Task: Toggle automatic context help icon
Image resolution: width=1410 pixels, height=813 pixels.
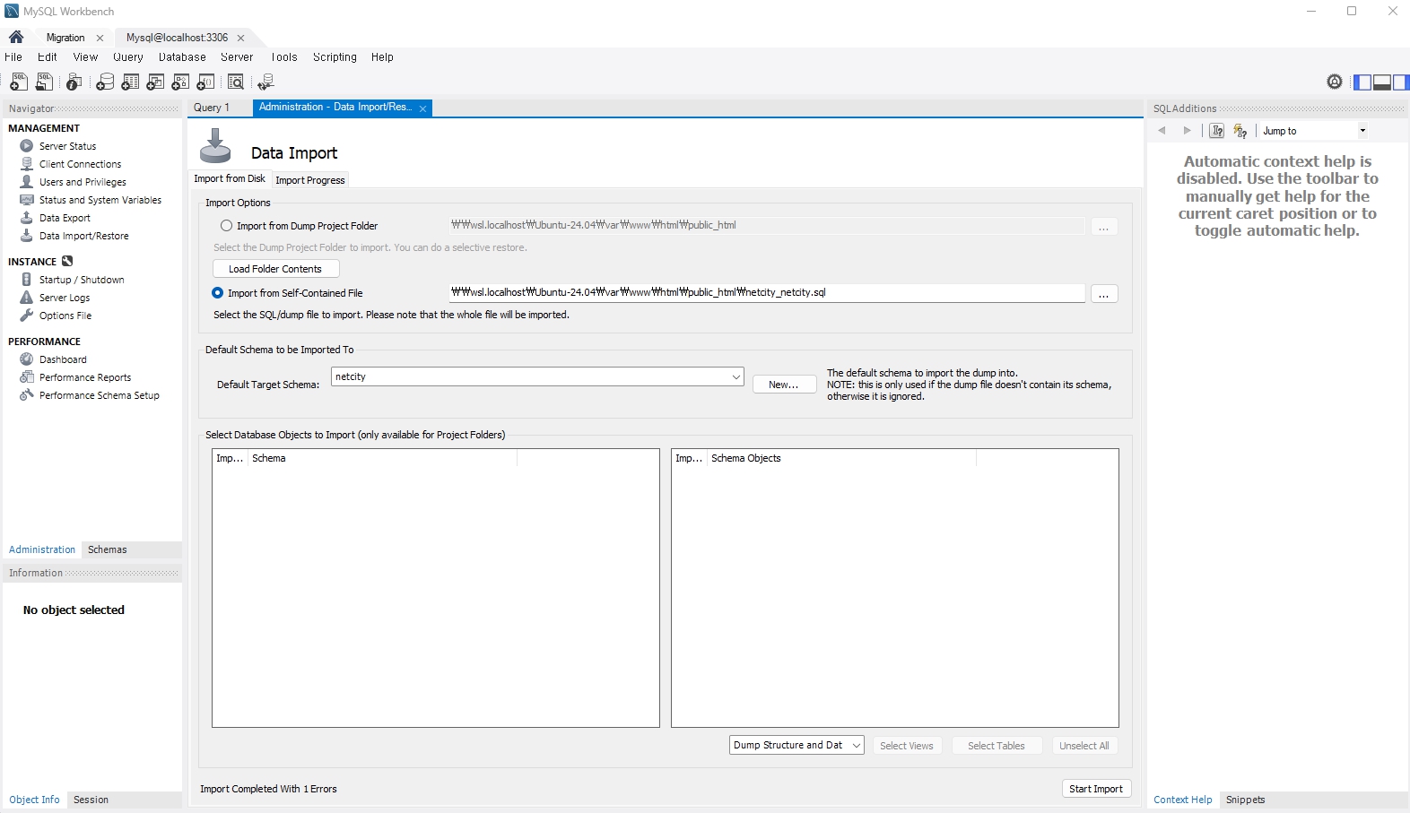Action: click(1240, 131)
